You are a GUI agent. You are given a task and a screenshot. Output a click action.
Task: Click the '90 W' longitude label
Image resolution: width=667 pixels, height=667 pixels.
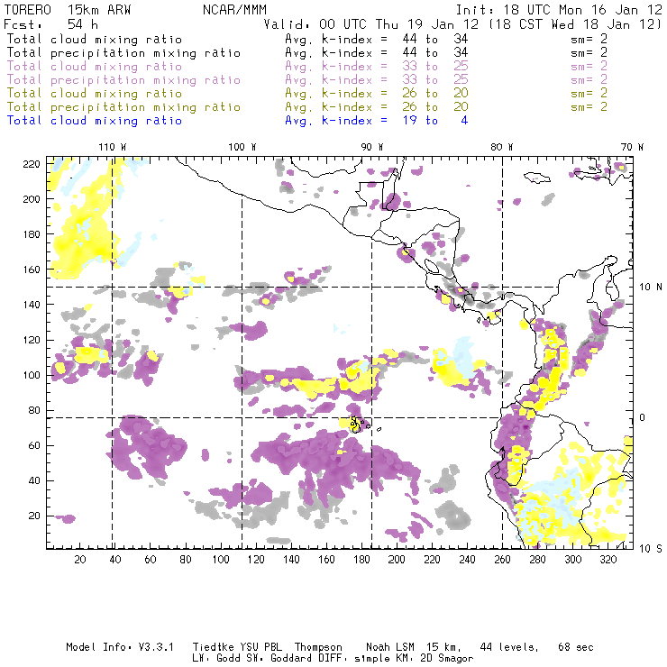click(372, 147)
